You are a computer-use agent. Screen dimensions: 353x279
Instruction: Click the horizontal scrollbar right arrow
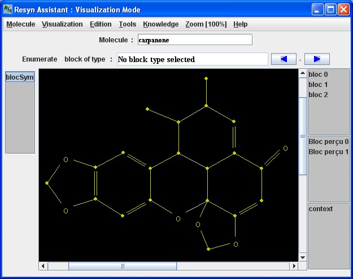(294, 266)
